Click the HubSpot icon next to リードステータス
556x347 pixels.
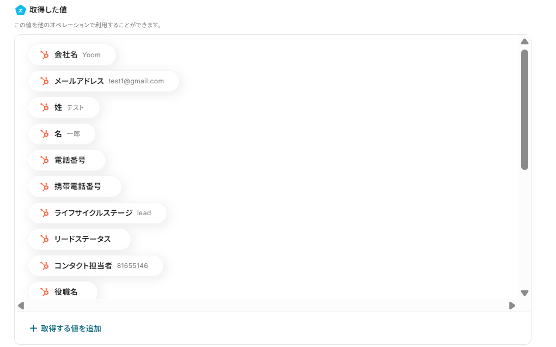[45, 239]
